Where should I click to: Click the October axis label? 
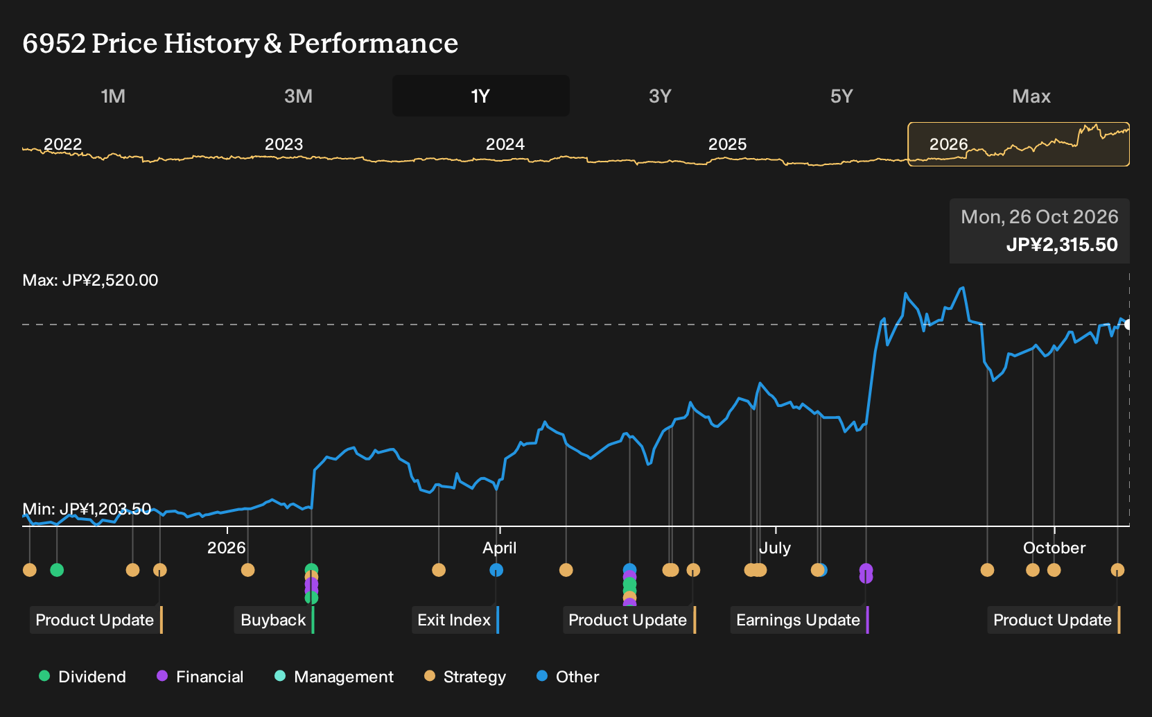click(1054, 548)
